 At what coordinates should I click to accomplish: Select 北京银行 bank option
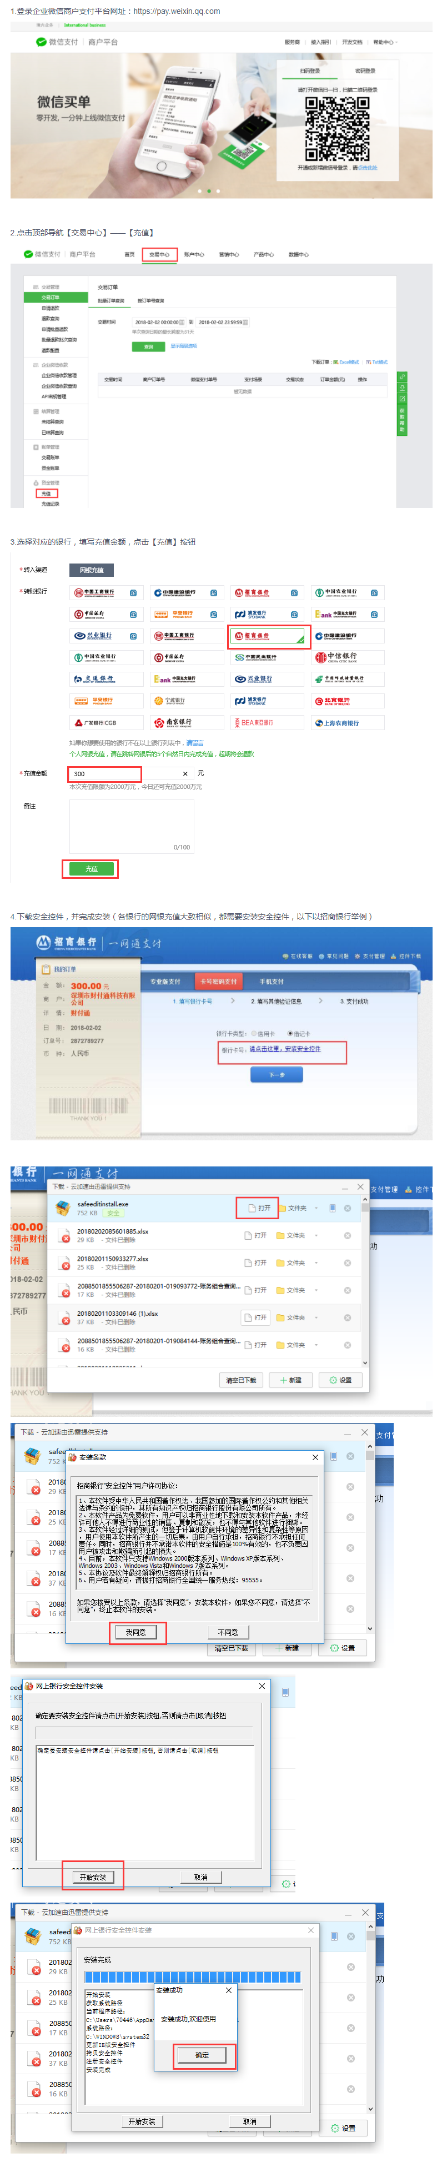348,700
